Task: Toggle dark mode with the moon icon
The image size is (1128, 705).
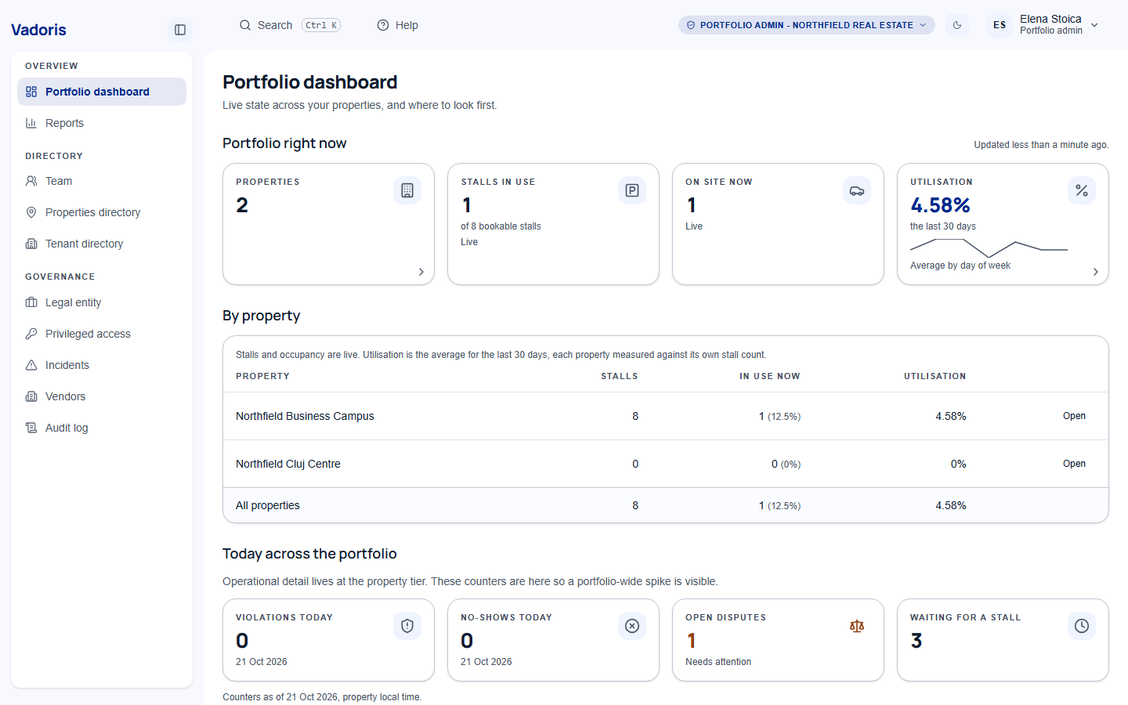Action: click(x=957, y=25)
